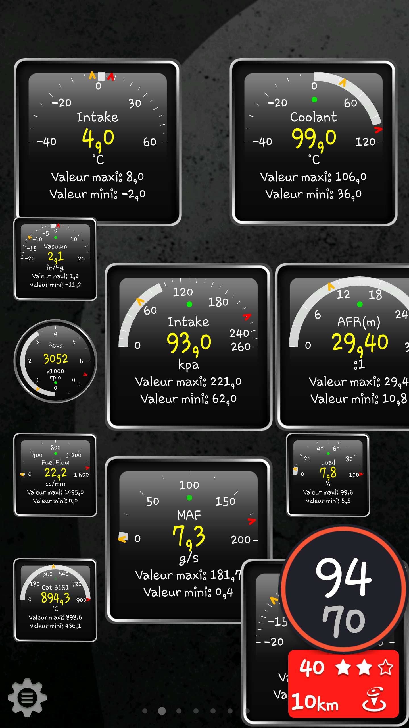Tap the small Vacuum in/Hg gauge
Image resolution: width=409 pixels, height=728 pixels.
[56, 259]
